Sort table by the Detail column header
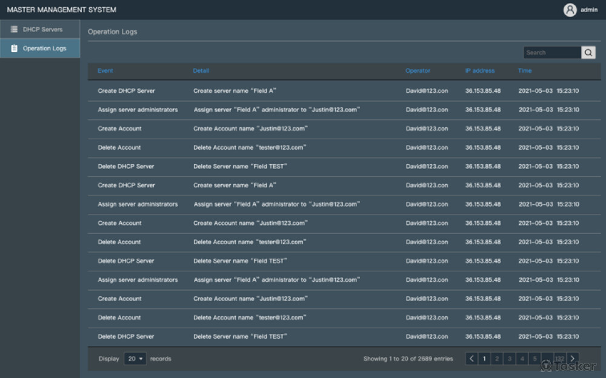Image resolution: width=606 pixels, height=378 pixels. click(201, 71)
